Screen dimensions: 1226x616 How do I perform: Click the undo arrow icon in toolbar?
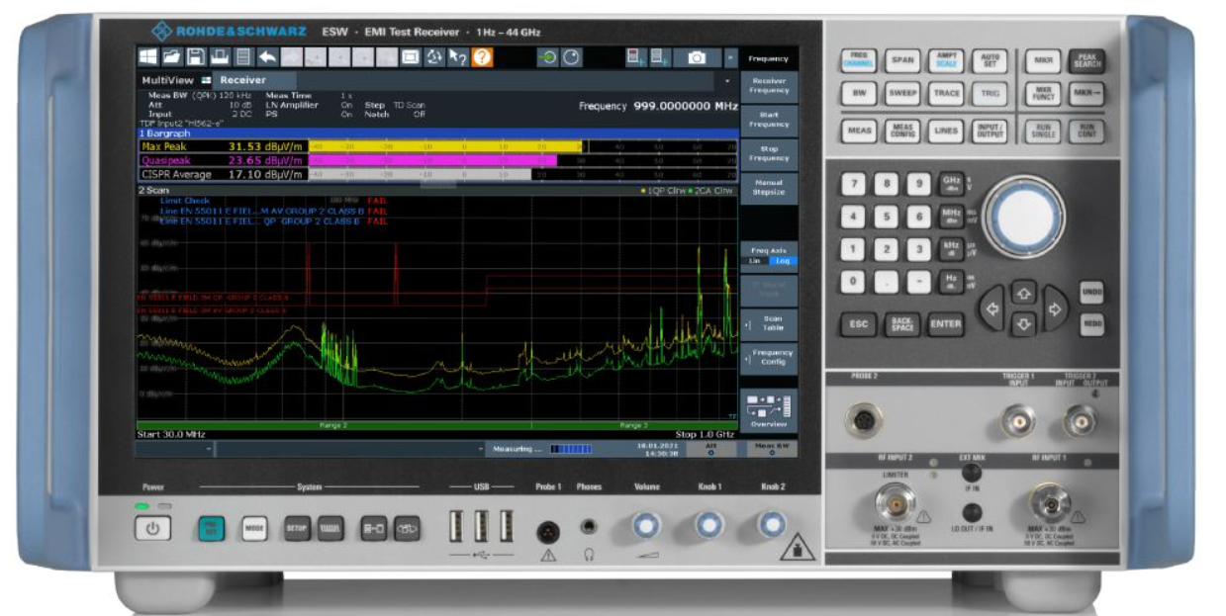pos(267,57)
